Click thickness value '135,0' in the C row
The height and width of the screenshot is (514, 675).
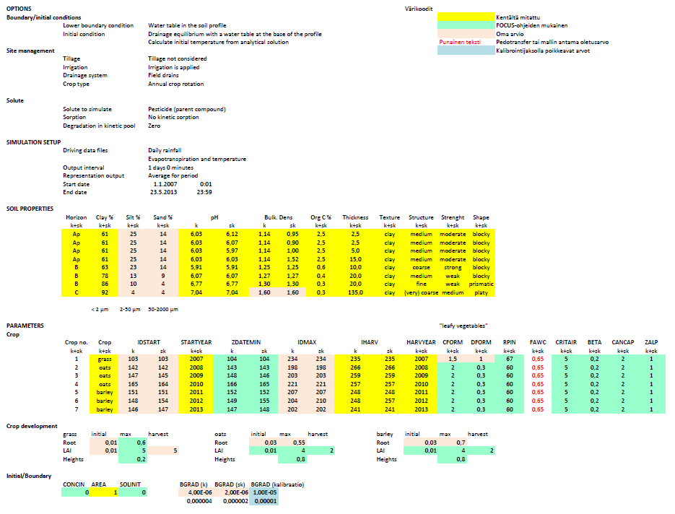pos(355,292)
